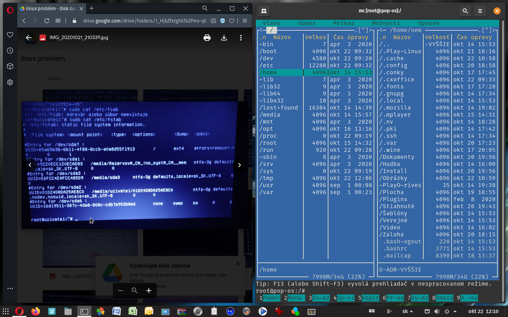
Task: Open Opera speed dial start page
Action: point(58,21)
